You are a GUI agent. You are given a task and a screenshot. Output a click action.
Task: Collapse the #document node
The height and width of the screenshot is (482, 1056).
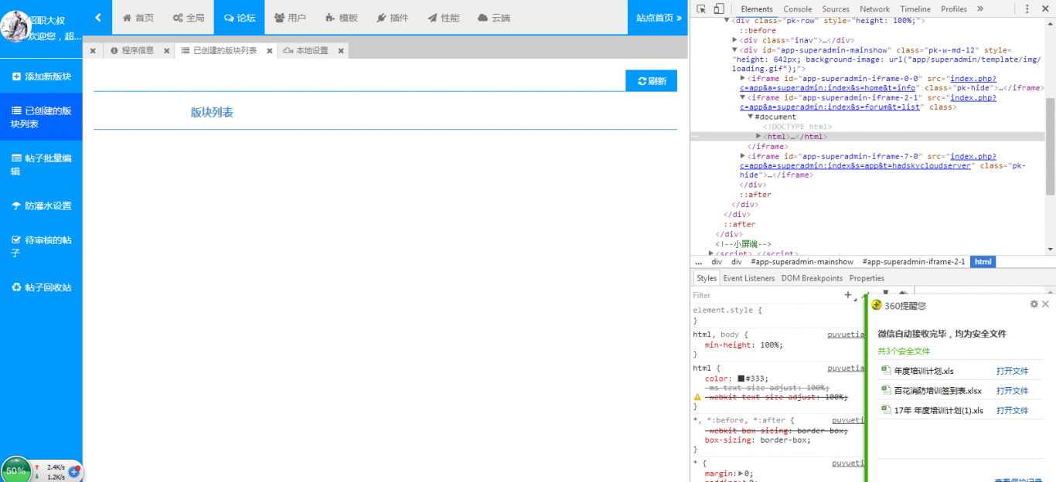point(751,117)
